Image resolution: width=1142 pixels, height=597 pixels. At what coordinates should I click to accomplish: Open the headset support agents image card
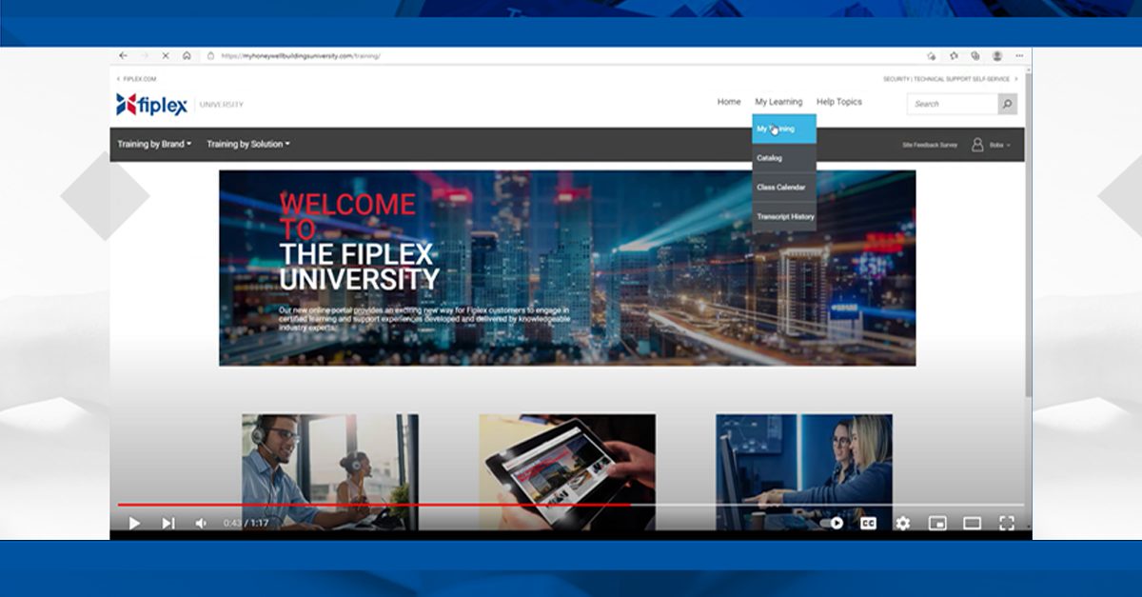click(x=330, y=471)
